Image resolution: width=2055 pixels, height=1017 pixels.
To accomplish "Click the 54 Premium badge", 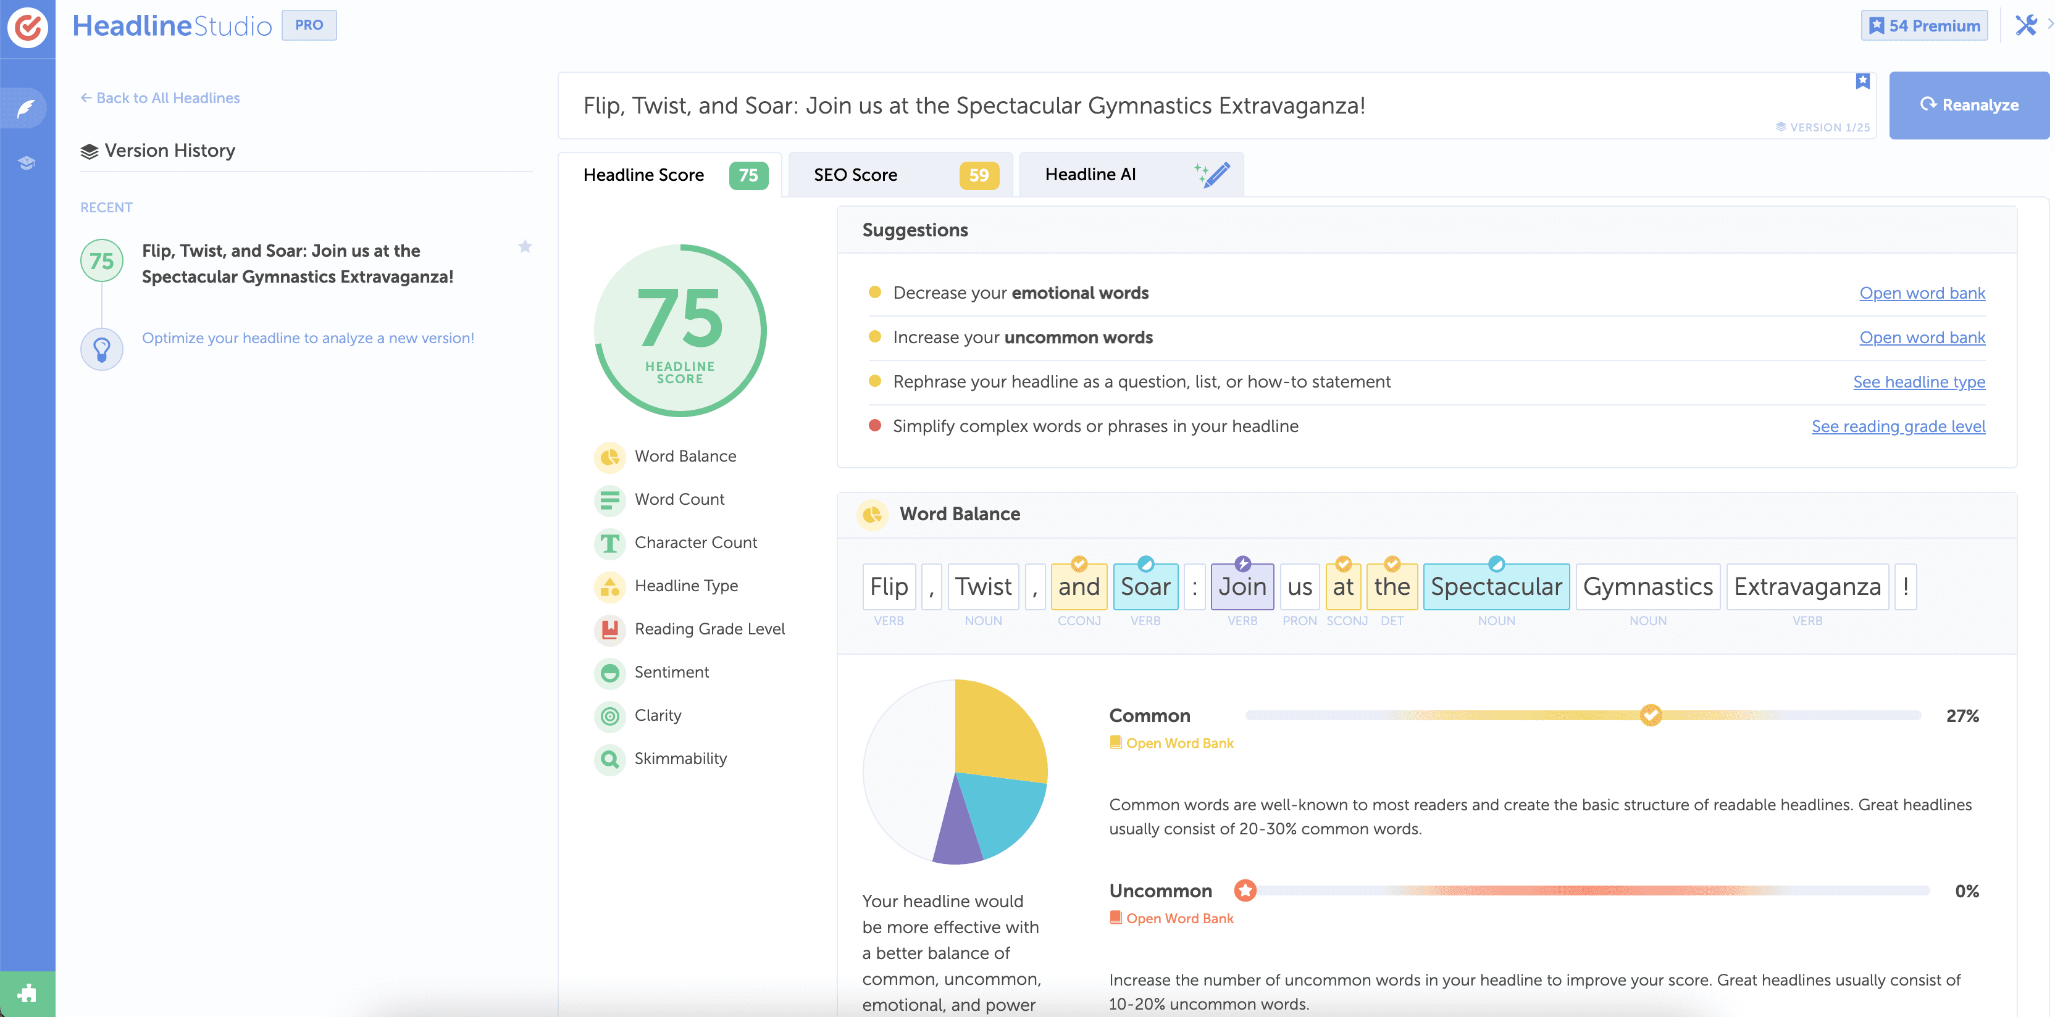I will [1923, 25].
